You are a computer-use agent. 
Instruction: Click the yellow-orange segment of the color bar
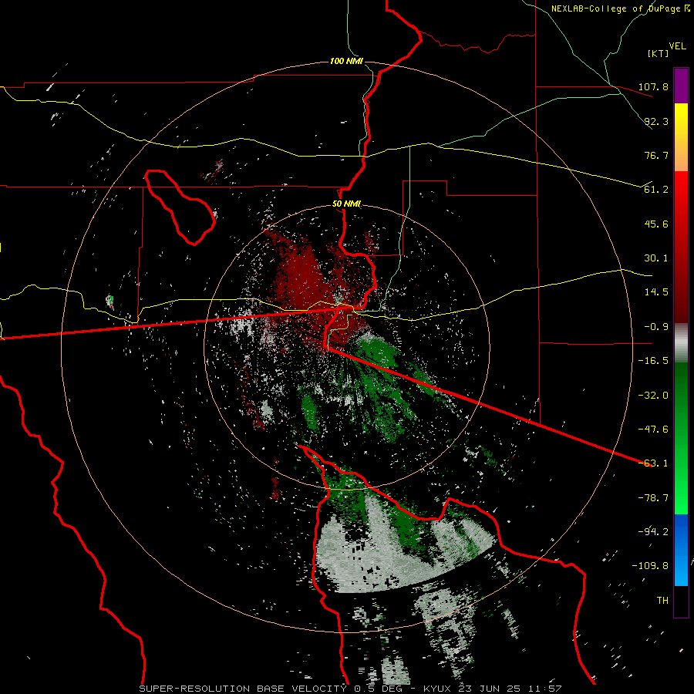681,137
